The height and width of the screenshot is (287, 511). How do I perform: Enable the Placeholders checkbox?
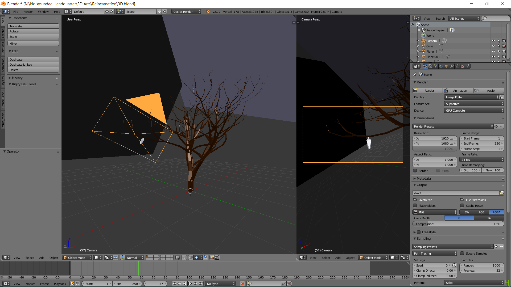click(x=415, y=205)
